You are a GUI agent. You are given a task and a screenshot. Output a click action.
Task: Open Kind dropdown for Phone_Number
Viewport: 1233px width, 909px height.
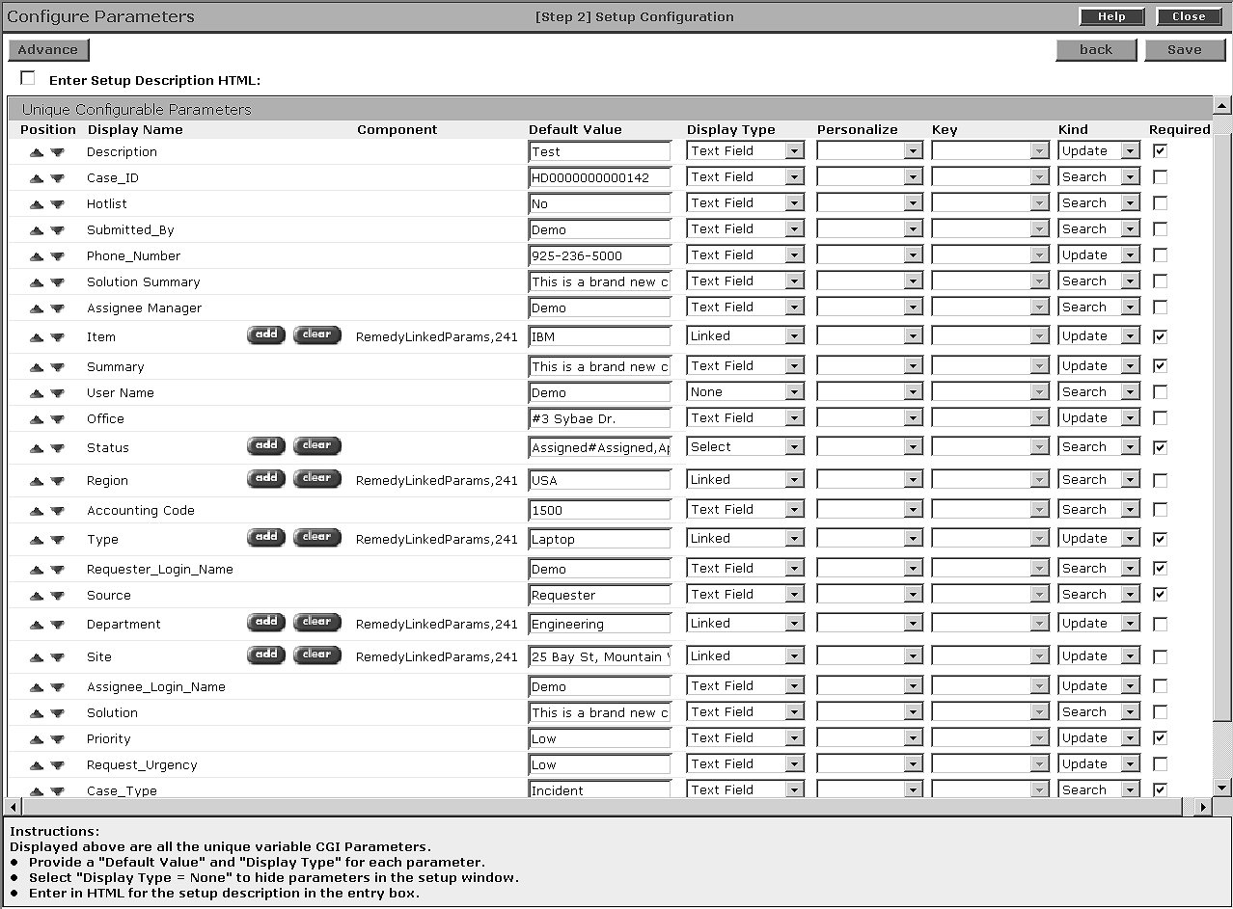click(1099, 254)
